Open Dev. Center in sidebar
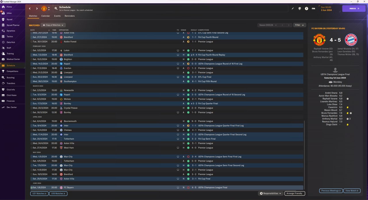Viewport: 368px width, 200px height. pos(11,107)
